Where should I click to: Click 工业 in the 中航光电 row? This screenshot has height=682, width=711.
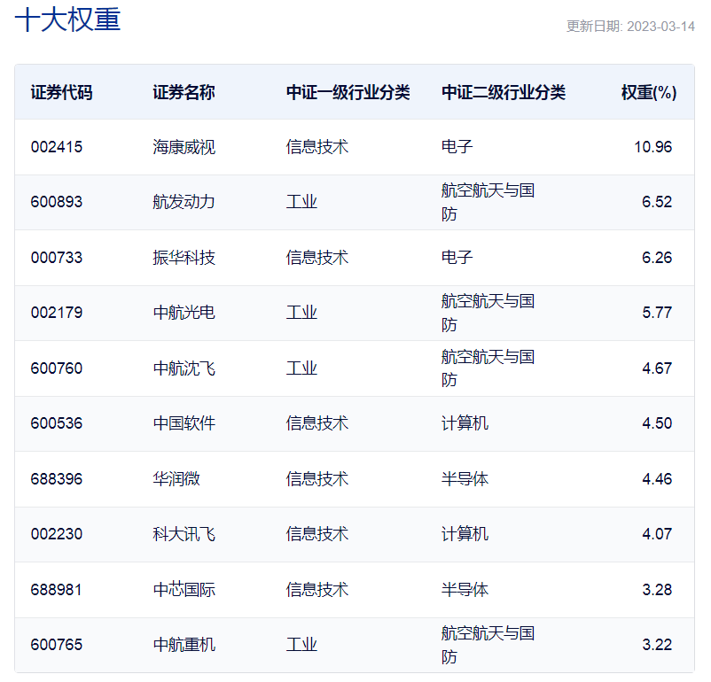(301, 313)
